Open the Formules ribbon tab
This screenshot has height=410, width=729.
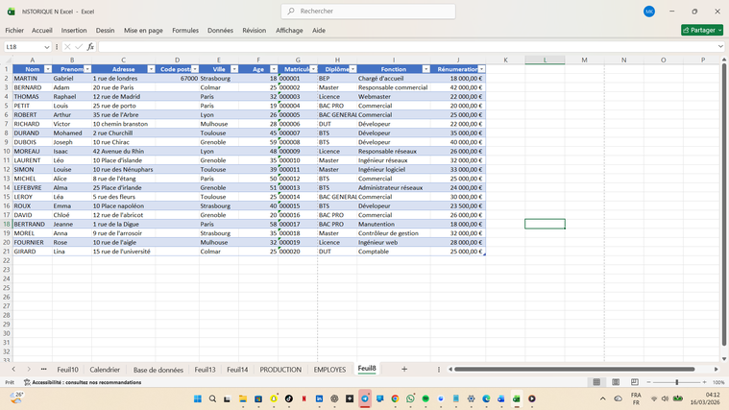tap(185, 30)
